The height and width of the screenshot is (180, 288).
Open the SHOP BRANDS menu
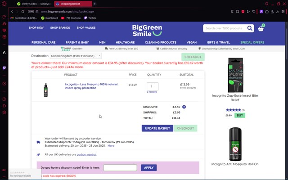click(x=60, y=28)
